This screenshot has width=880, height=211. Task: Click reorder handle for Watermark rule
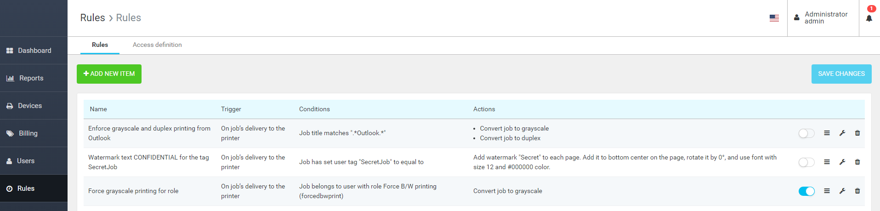point(827,162)
